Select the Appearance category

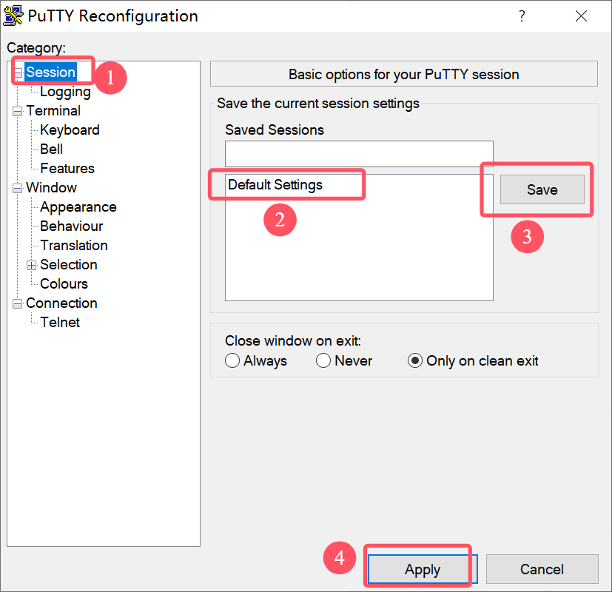point(78,206)
